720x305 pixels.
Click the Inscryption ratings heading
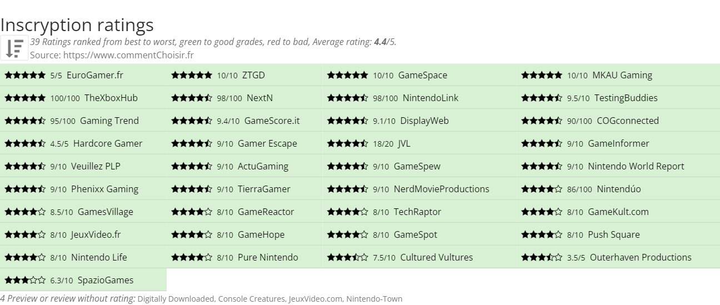pyautogui.click(x=77, y=25)
